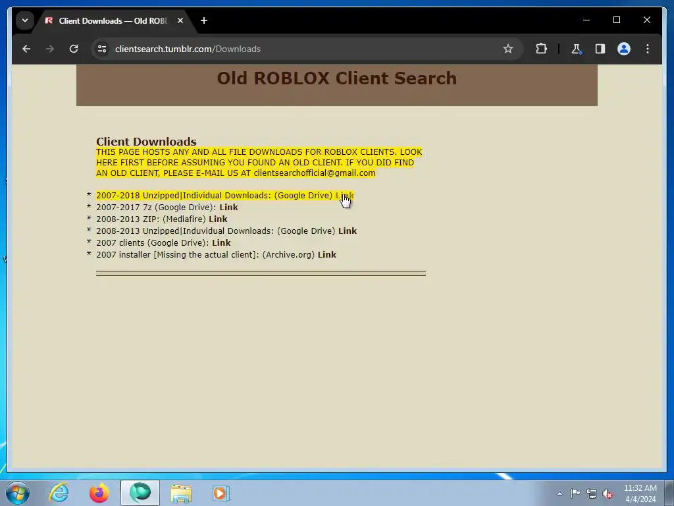This screenshot has height=506, width=674.
Task: Show hidden system tray icons arrow
Action: coord(559,493)
